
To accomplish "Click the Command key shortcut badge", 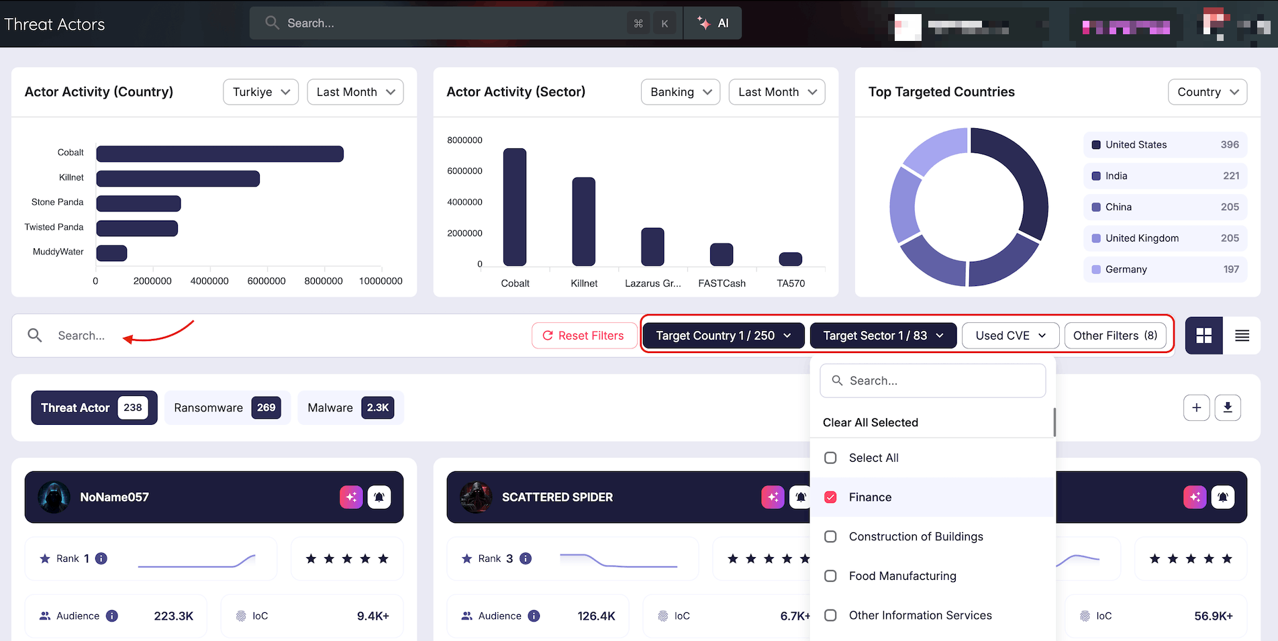I will pyautogui.click(x=638, y=23).
